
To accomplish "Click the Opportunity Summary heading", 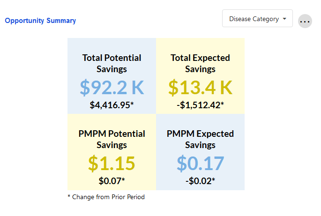I will [40, 21].
